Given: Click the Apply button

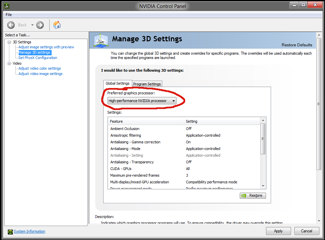Looking at the screenshot, I should click(278, 231).
